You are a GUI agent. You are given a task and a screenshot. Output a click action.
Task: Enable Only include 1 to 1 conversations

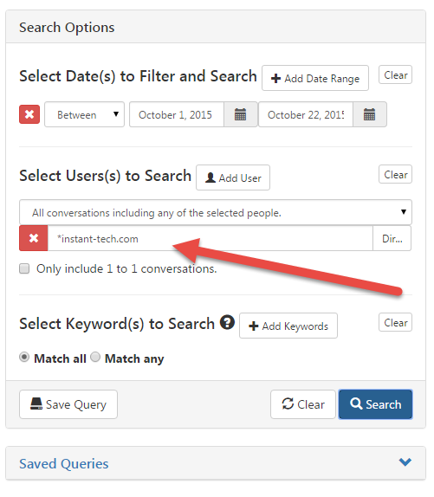[24, 268]
